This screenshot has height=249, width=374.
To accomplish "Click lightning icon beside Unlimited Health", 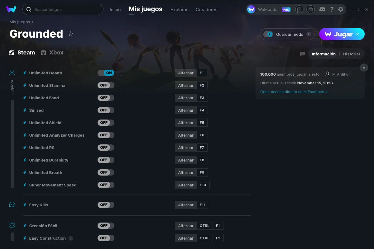I will 25,73.
